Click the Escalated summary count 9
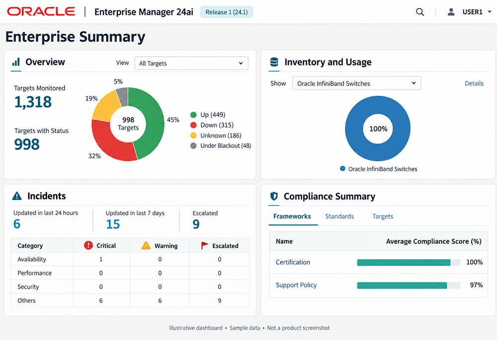Screen dimensions: 497x340 click(196, 224)
